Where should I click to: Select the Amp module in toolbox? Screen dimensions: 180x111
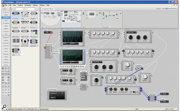click(25, 15)
